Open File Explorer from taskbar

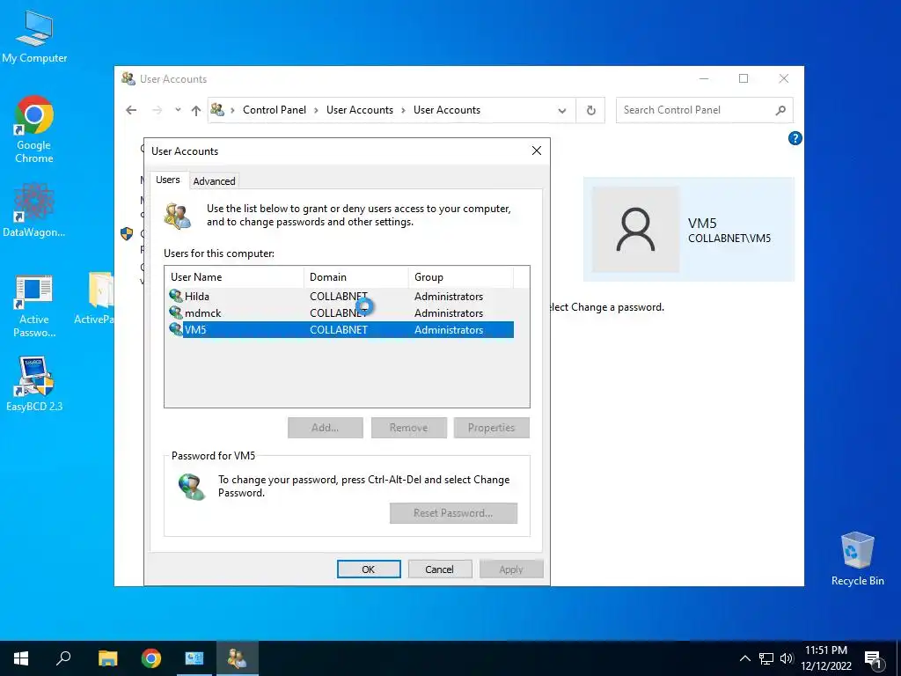pos(107,658)
